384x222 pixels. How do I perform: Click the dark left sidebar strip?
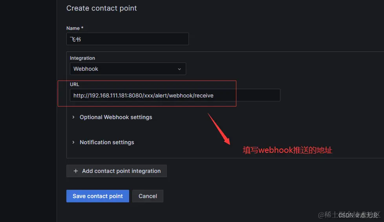(x=28, y=111)
